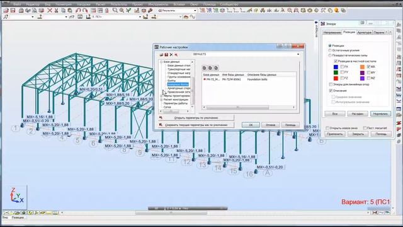Click the Print icon in main toolbar

[21, 11]
